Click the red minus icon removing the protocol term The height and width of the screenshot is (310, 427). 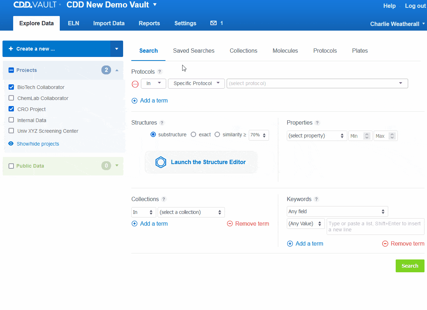click(x=135, y=84)
